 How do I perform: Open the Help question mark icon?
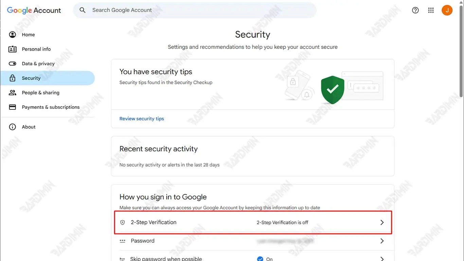click(x=415, y=10)
